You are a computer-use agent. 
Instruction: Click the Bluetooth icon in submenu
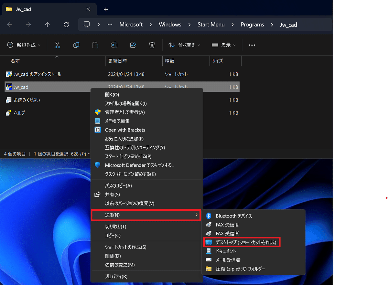(x=209, y=216)
